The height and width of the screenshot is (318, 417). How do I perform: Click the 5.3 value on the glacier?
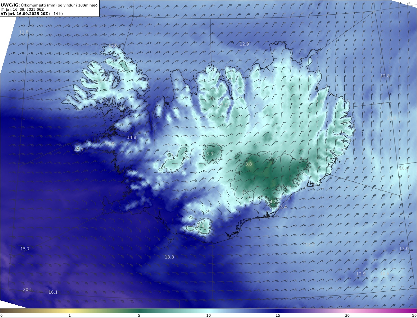[210, 154]
